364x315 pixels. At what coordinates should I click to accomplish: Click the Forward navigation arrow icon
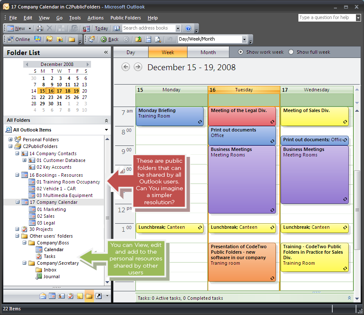126,39
